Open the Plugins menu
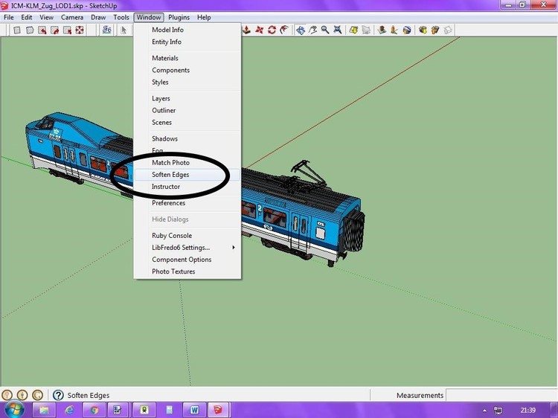The width and height of the screenshot is (558, 418). pyautogui.click(x=179, y=17)
